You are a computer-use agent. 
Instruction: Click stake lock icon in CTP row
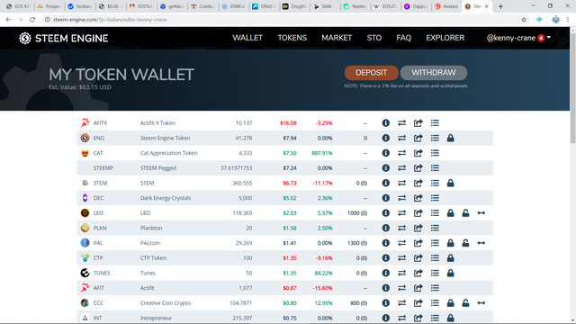[450, 258]
